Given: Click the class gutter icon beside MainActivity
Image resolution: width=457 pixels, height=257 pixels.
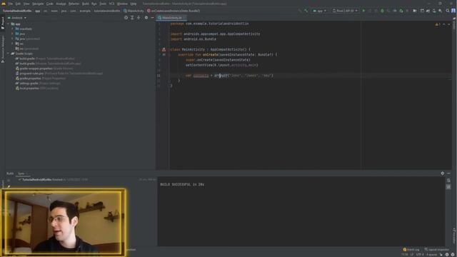Looking at the screenshot, I should click(164, 49).
